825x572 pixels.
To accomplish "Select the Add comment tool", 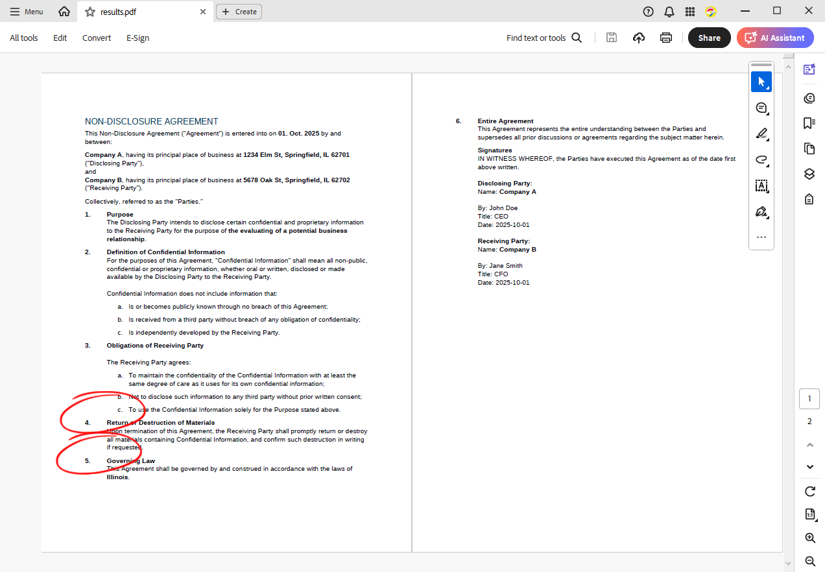I will click(761, 108).
